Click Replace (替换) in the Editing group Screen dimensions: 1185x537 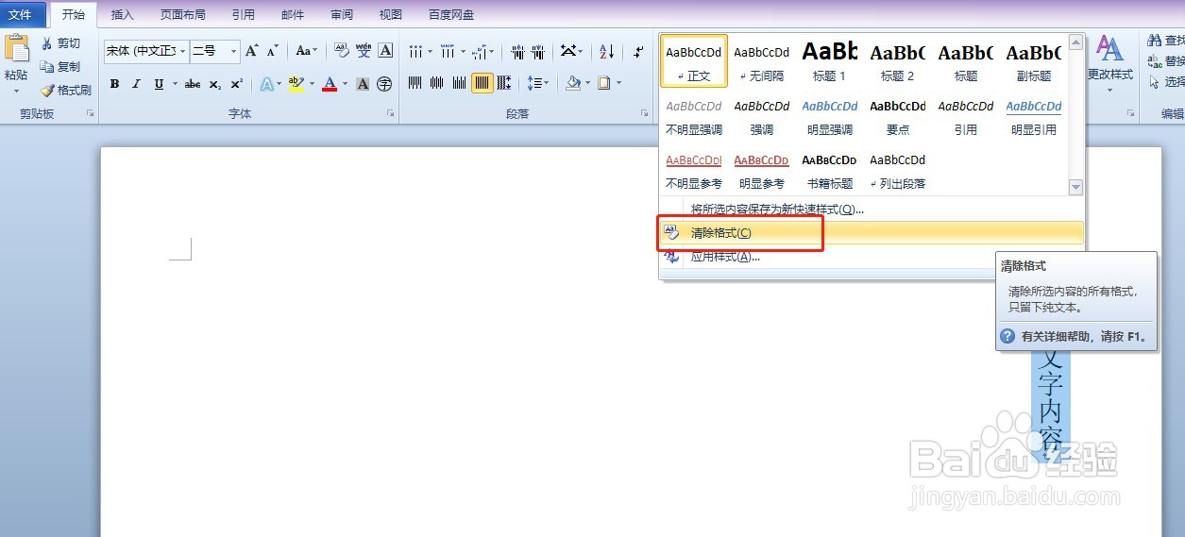click(1165, 61)
